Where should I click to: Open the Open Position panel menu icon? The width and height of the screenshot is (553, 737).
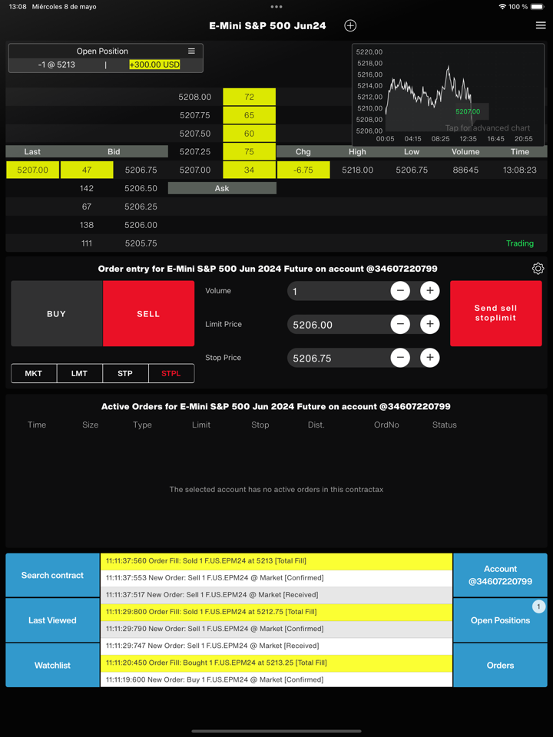pyautogui.click(x=191, y=51)
